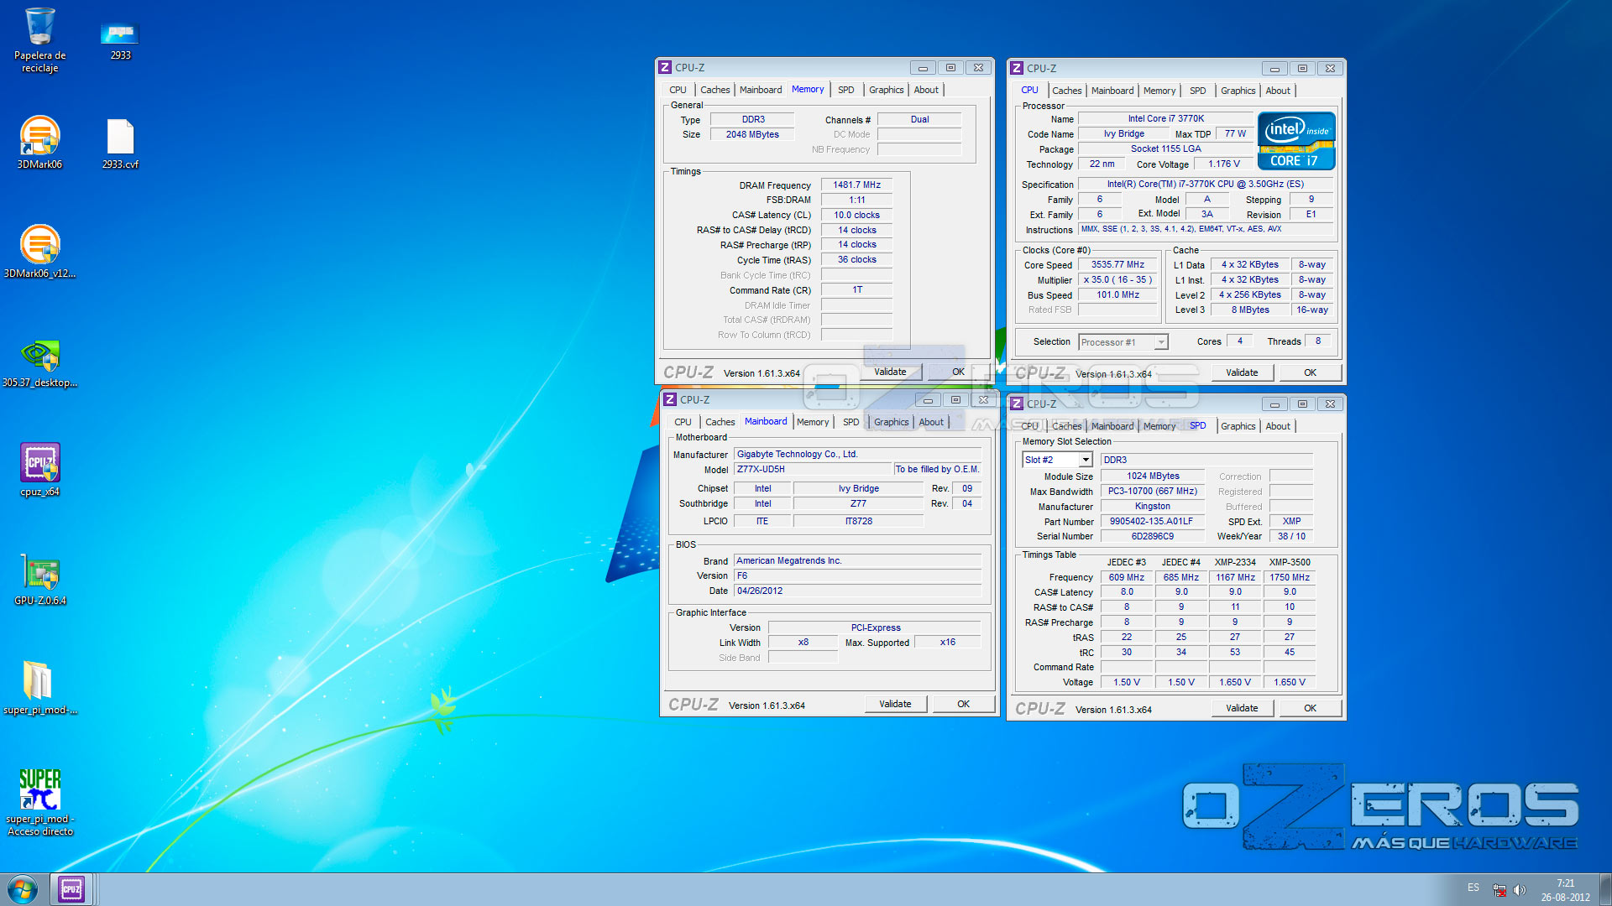Select the 305.37_desktop NVIDIA driver icon
The width and height of the screenshot is (1612, 906).
(39, 362)
